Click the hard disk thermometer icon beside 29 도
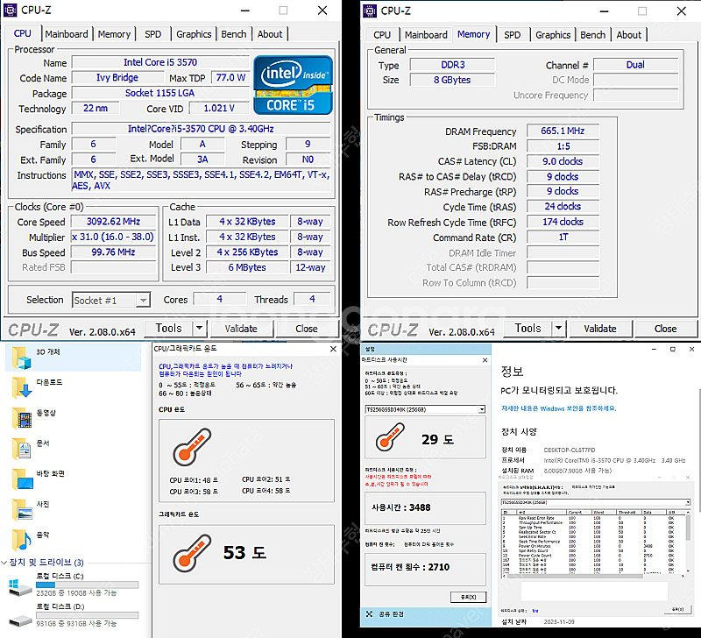This screenshot has width=701, height=638. pyautogui.click(x=390, y=436)
